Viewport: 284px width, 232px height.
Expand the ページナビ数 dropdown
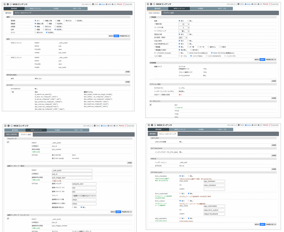184,28
